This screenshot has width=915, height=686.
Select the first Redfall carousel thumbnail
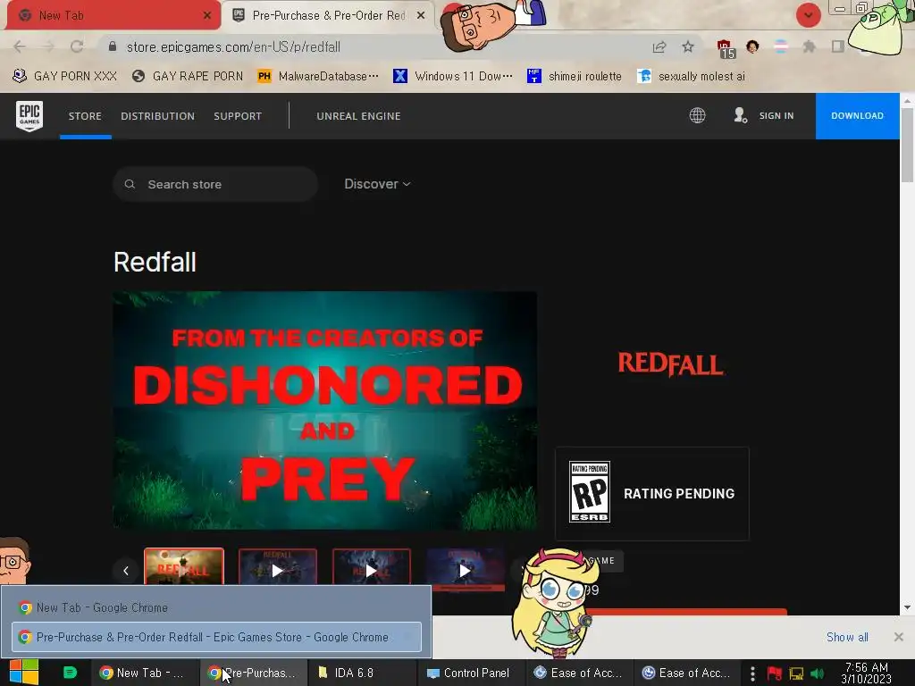184,566
